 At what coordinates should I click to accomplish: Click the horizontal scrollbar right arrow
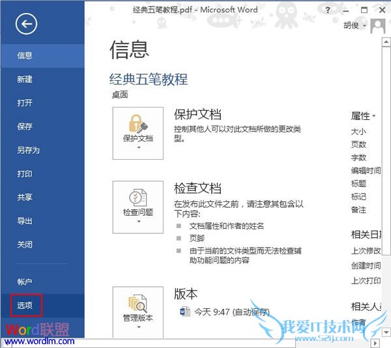tap(375, 343)
